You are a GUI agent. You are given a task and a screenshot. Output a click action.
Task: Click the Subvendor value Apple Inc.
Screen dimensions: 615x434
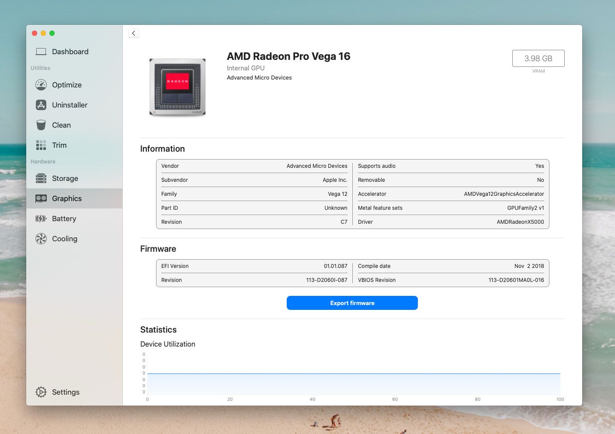click(x=335, y=180)
